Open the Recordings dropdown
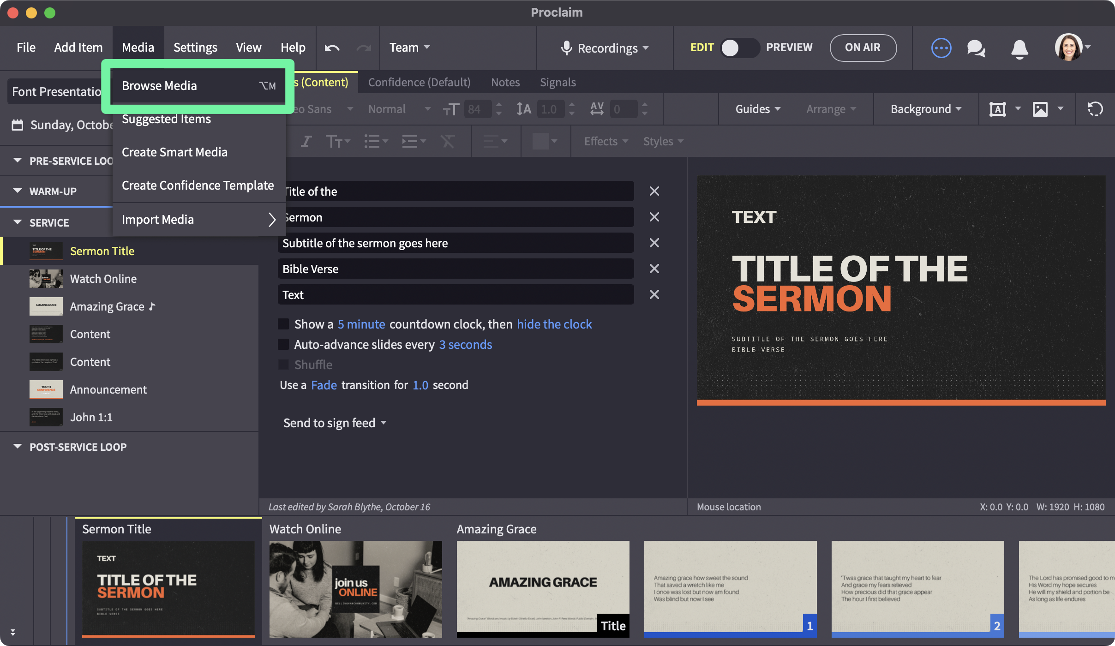The image size is (1115, 646). (605, 48)
